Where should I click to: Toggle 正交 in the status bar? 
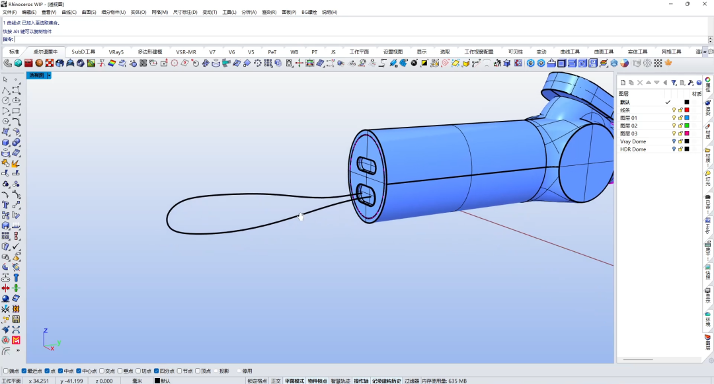click(x=276, y=381)
